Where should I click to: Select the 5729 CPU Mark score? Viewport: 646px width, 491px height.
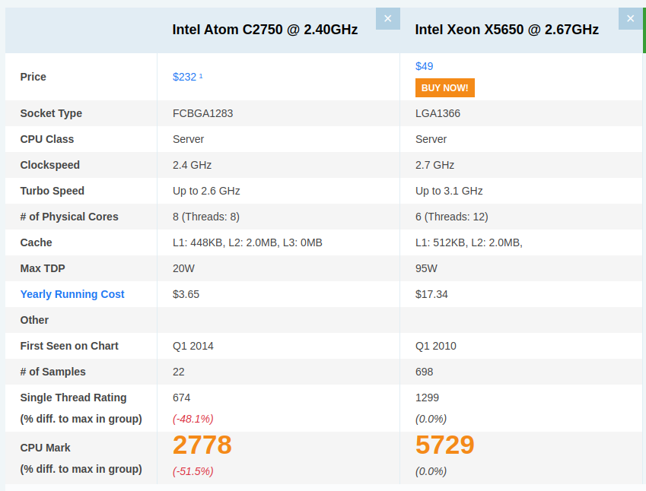tap(445, 445)
